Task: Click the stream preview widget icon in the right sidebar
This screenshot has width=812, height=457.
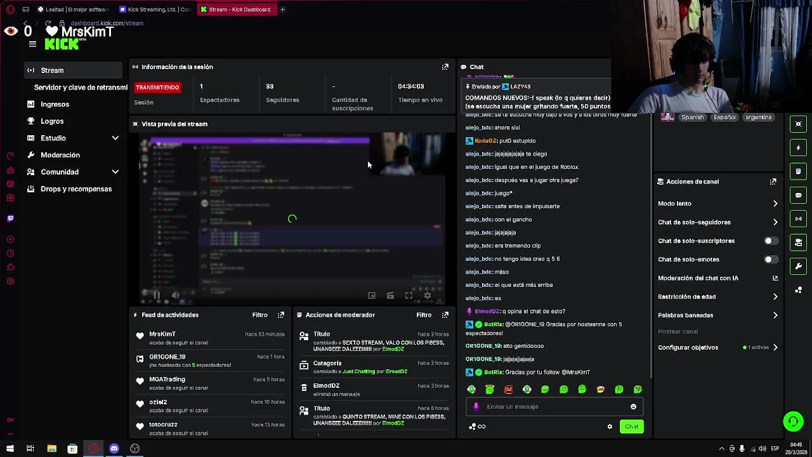Action: point(799,124)
